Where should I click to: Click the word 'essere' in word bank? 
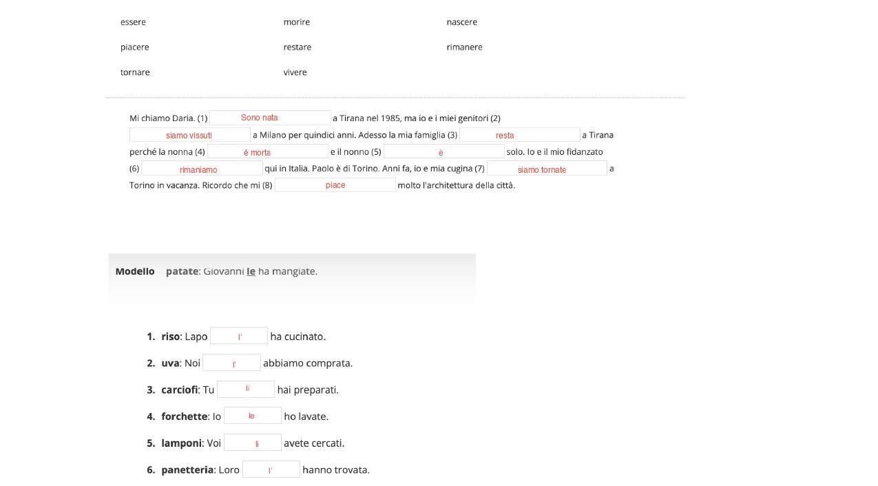[x=133, y=22]
